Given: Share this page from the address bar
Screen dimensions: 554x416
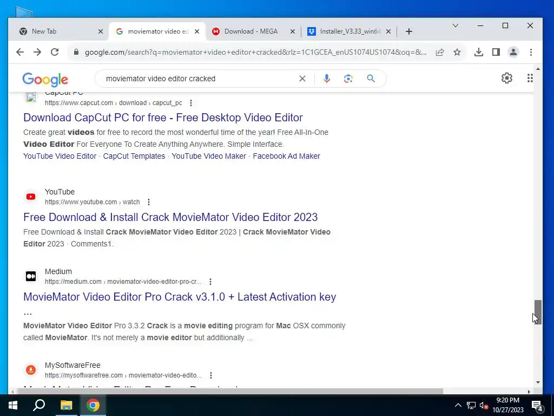Looking at the screenshot, I should [440, 53].
